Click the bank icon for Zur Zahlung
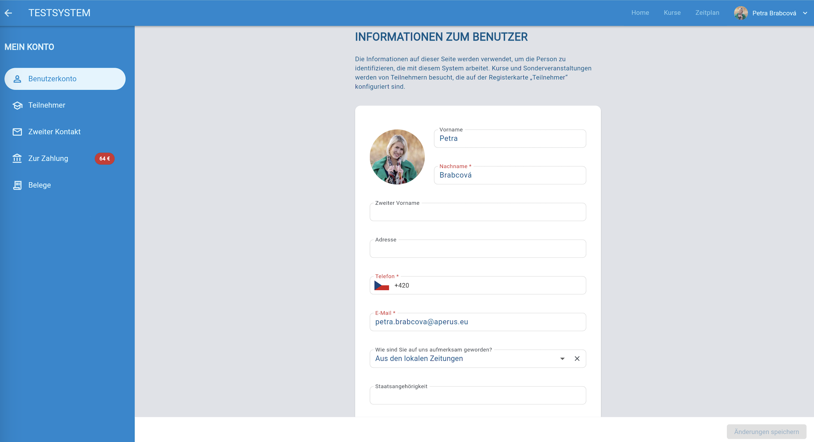Viewport: 814px width, 442px height. [x=18, y=159]
